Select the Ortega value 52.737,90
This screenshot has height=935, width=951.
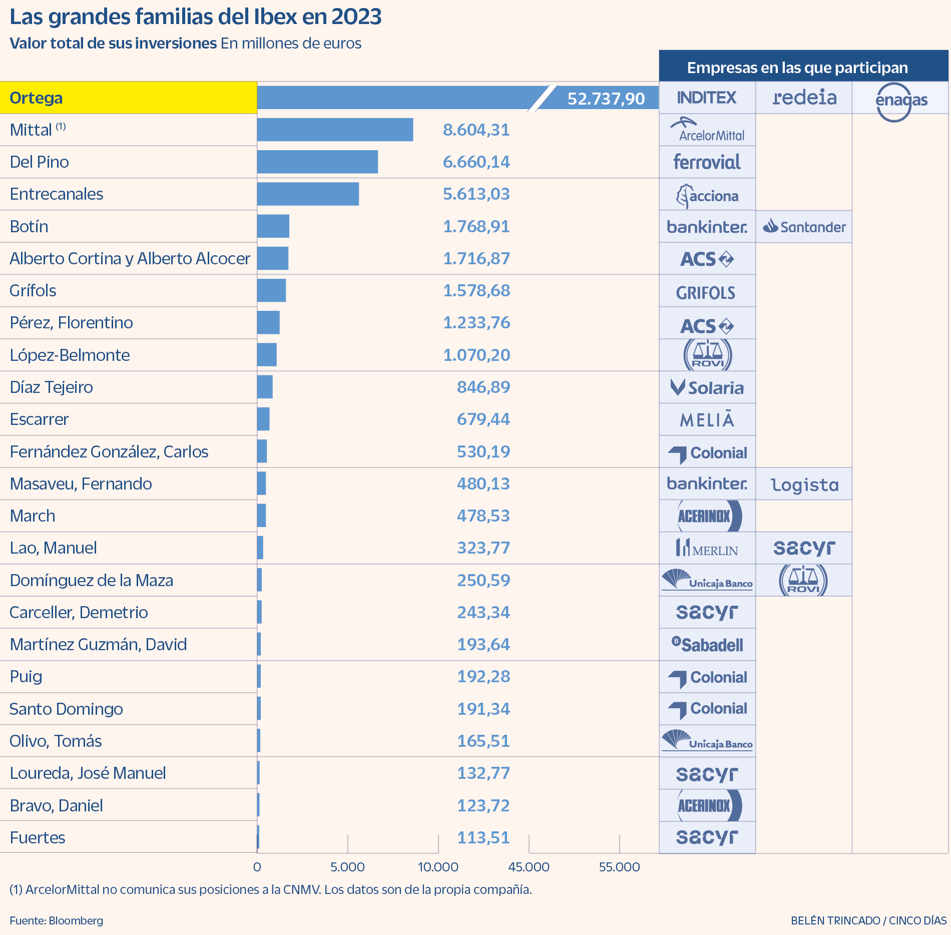(x=606, y=99)
